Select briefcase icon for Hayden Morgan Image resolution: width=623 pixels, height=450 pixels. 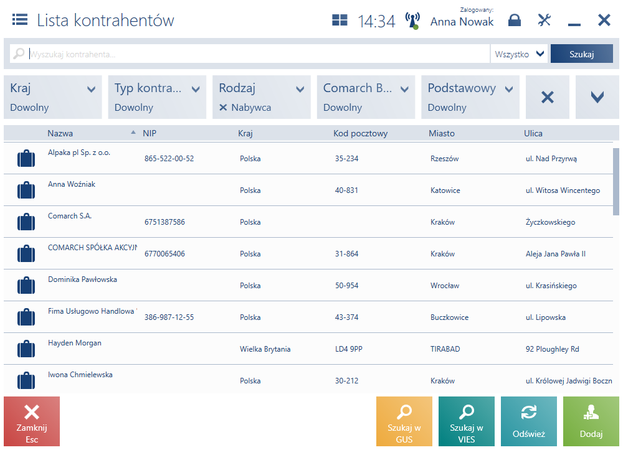26,349
